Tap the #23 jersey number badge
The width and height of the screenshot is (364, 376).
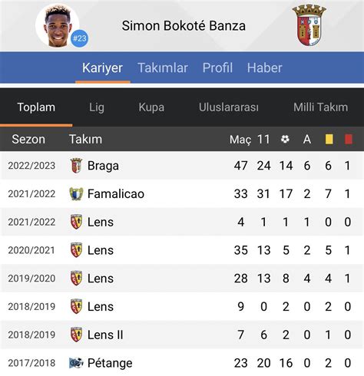coord(80,38)
